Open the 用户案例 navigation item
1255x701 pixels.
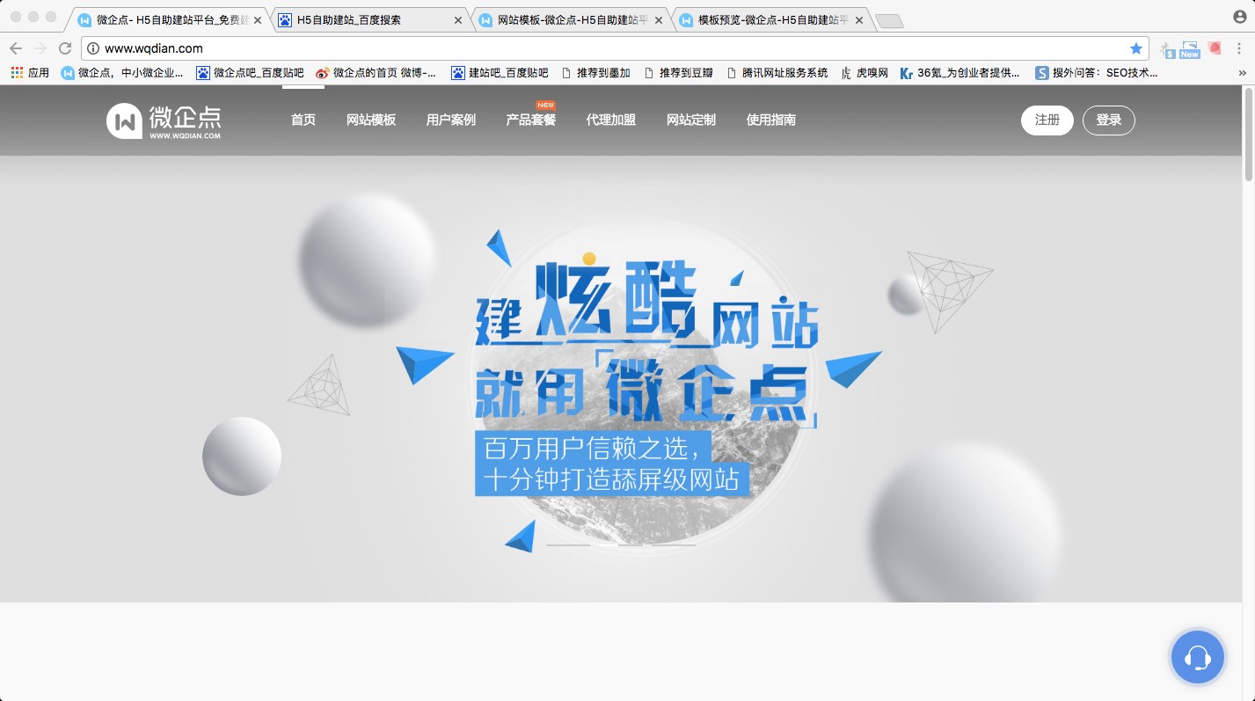tap(451, 120)
